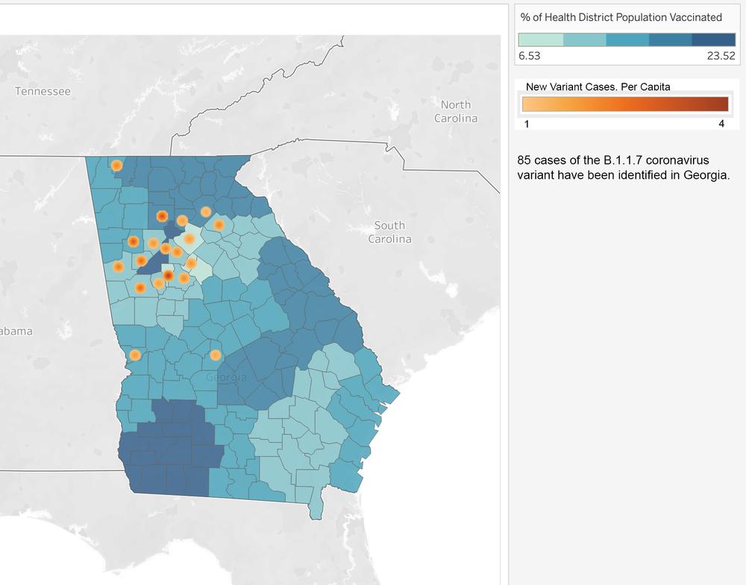The height and width of the screenshot is (585, 746).
Task: Click the North Carolina map label
Action: pos(456,111)
